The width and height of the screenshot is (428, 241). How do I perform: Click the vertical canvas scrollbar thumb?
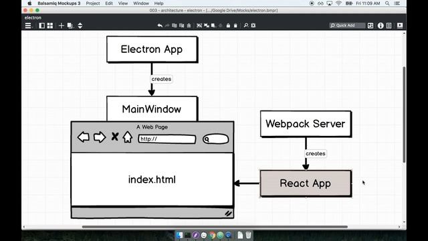coord(404,114)
